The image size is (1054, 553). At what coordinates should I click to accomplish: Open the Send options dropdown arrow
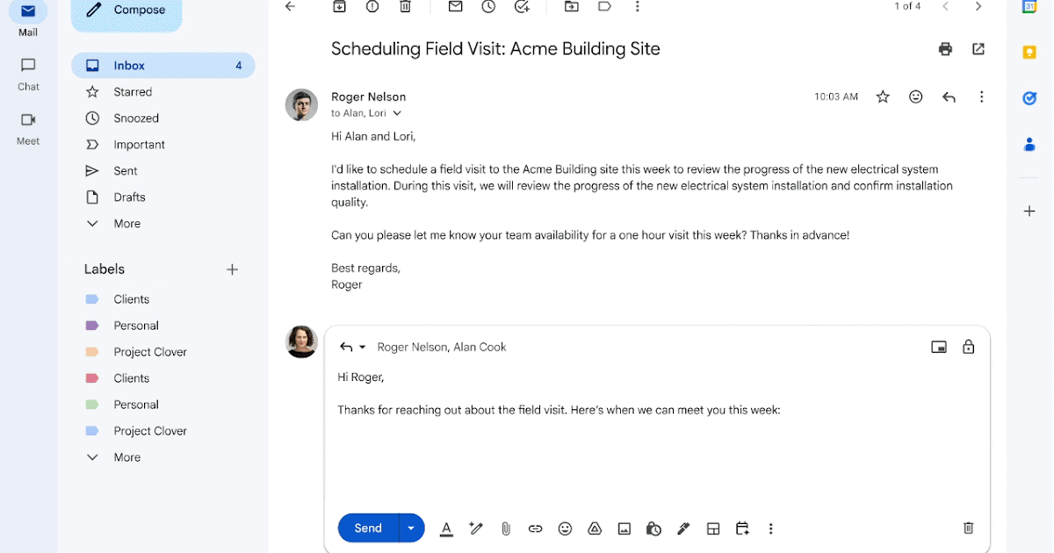tap(410, 528)
